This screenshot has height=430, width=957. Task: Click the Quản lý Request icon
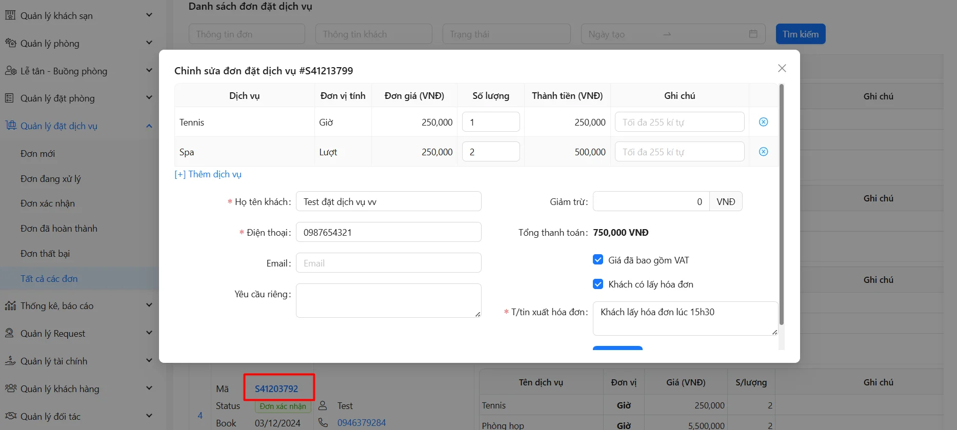pyautogui.click(x=10, y=334)
